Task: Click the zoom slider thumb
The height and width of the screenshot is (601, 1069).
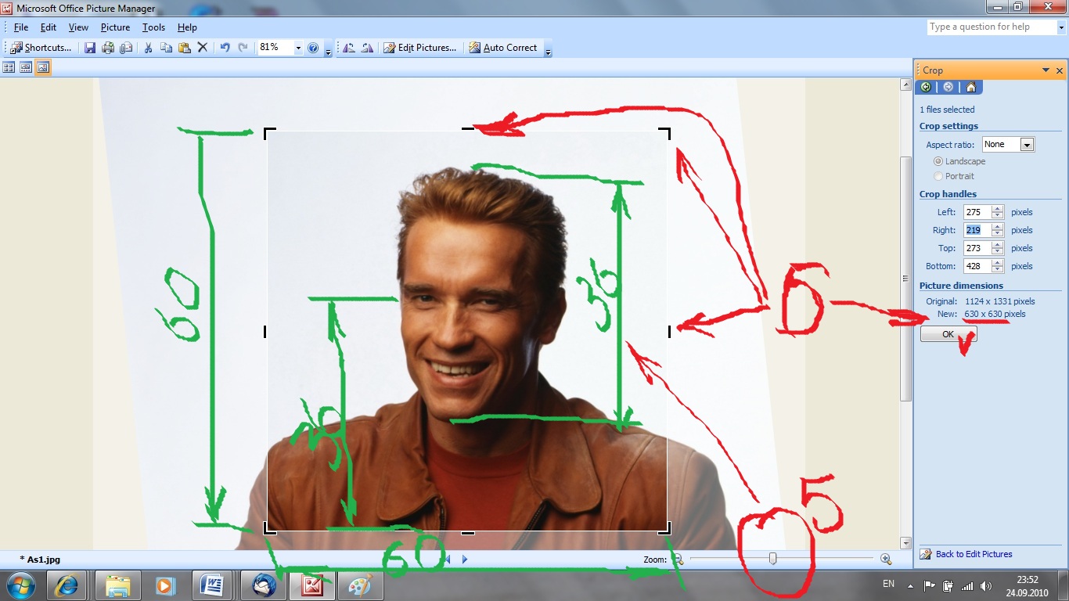Action: click(x=772, y=559)
